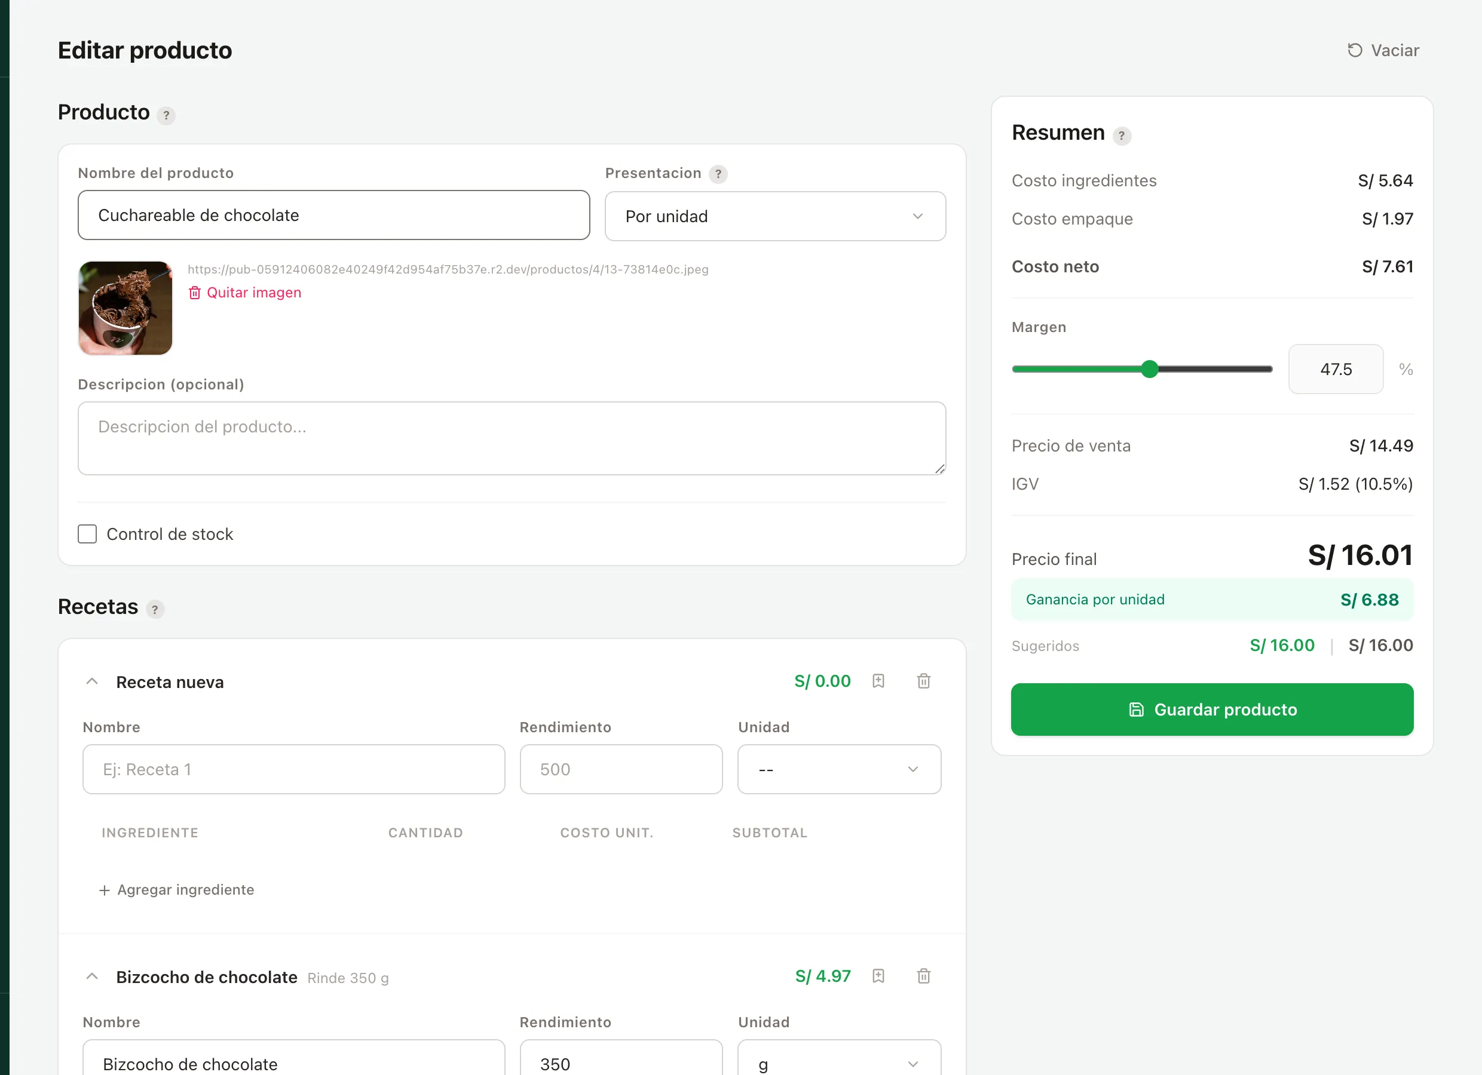The height and width of the screenshot is (1075, 1482).
Task: Click the IGV S/ 1.52 (10.5%) value
Action: click(1355, 484)
